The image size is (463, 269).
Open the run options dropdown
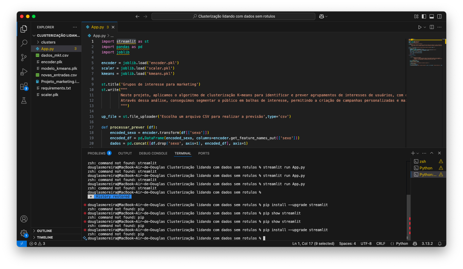pyautogui.click(x=425, y=27)
